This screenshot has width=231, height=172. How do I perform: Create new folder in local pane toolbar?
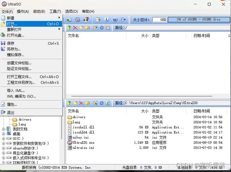(x=75, y=103)
